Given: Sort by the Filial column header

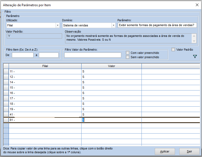Looking at the screenshot, I should [x=45, y=66].
